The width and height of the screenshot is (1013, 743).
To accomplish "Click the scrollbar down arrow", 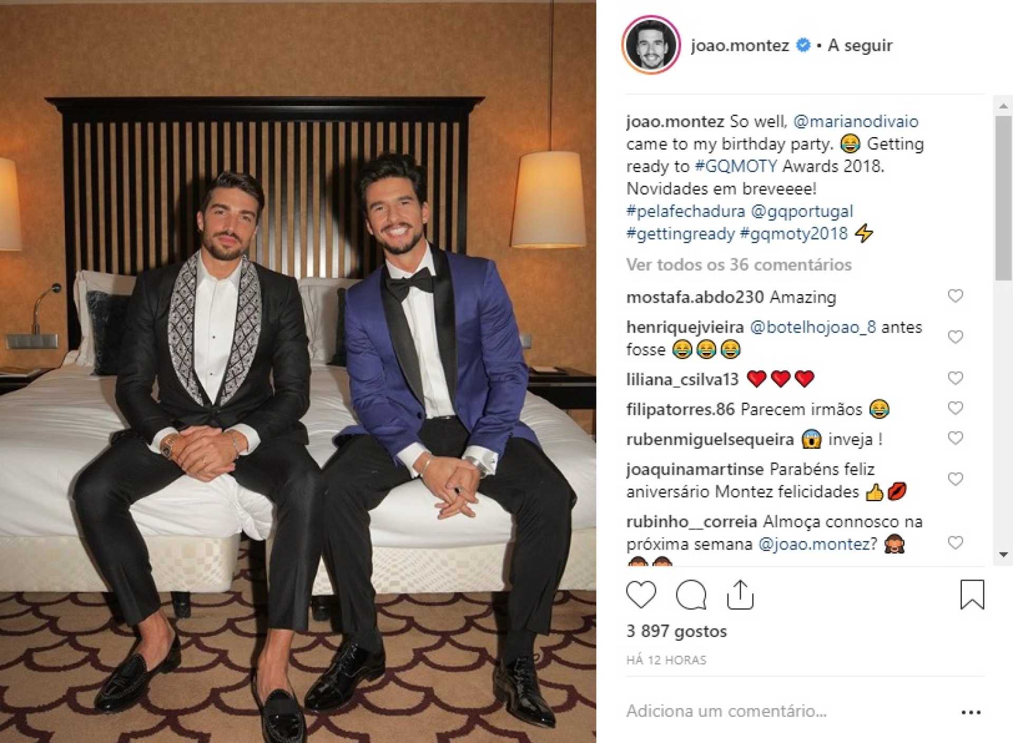I will (1004, 555).
